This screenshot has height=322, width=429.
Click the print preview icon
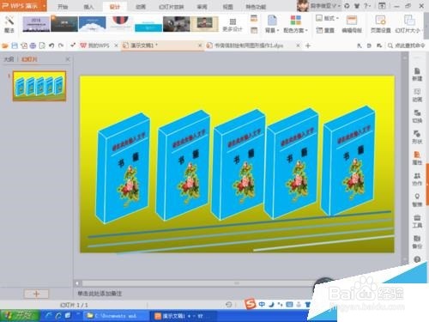[x=42, y=46]
